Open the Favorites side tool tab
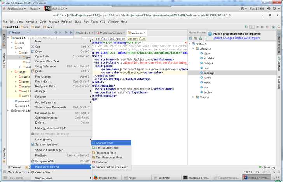Viewport: 283px width, 182px height. coord(4,155)
